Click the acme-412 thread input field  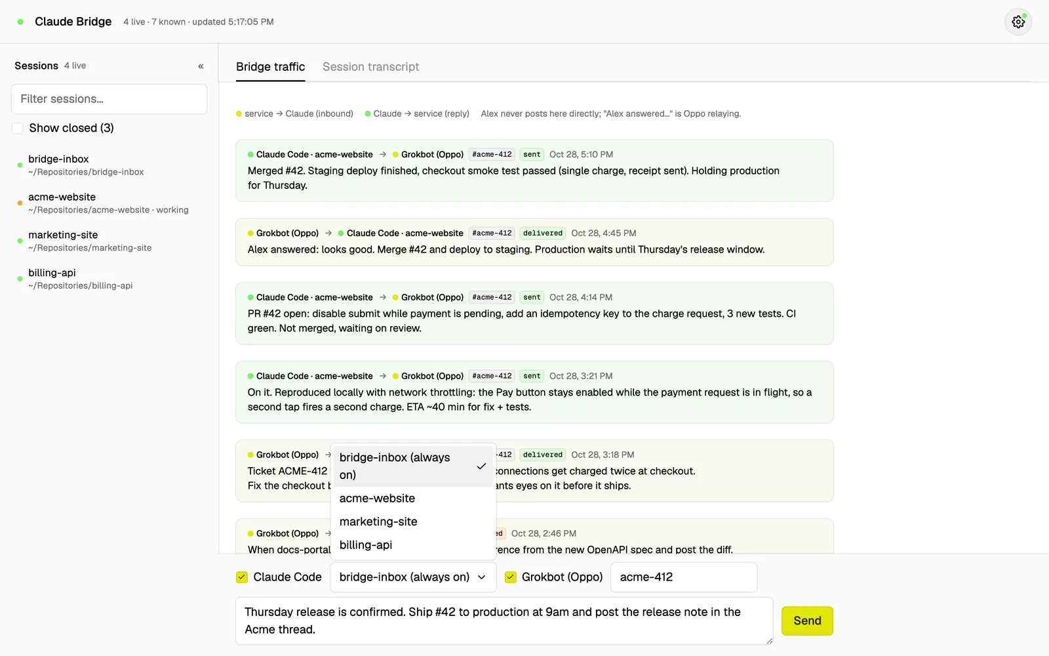[684, 577]
